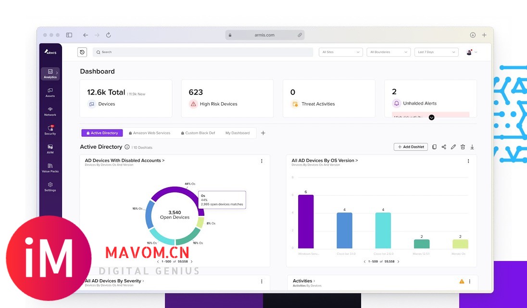The height and width of the screenshot is (308, 527).
Task: Open Settings gear in the sidebar
Action: pos(50,187)
